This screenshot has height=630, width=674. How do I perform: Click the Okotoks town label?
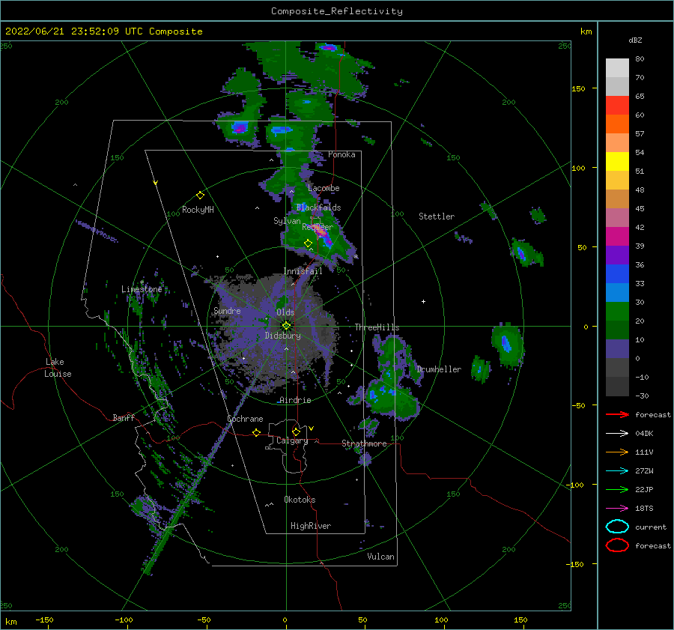coord(300,500)
